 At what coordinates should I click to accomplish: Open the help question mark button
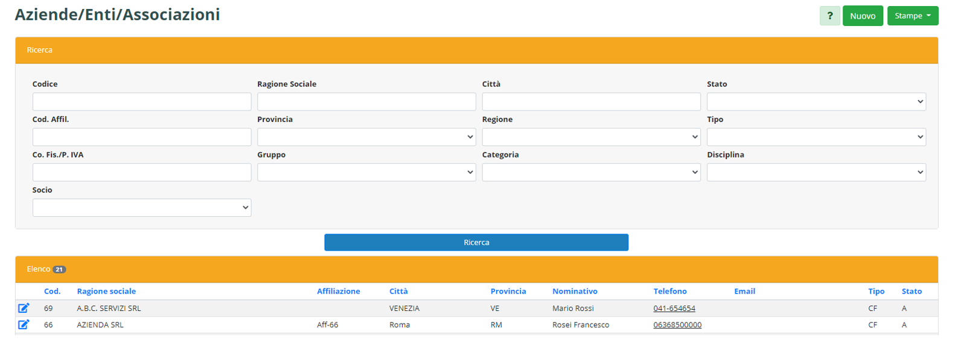pos(829,16)
